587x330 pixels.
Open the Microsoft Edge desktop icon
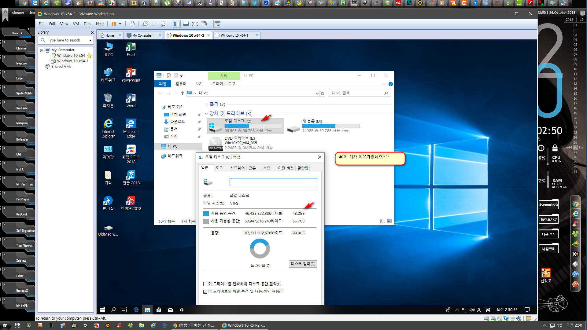pos(131,128)
